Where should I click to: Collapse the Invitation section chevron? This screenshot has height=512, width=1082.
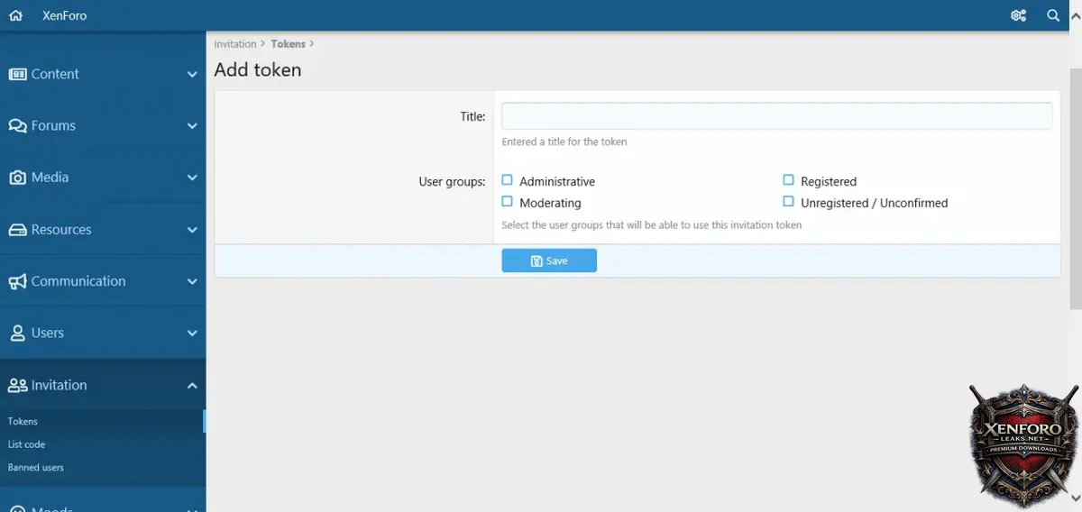(192, 386)
